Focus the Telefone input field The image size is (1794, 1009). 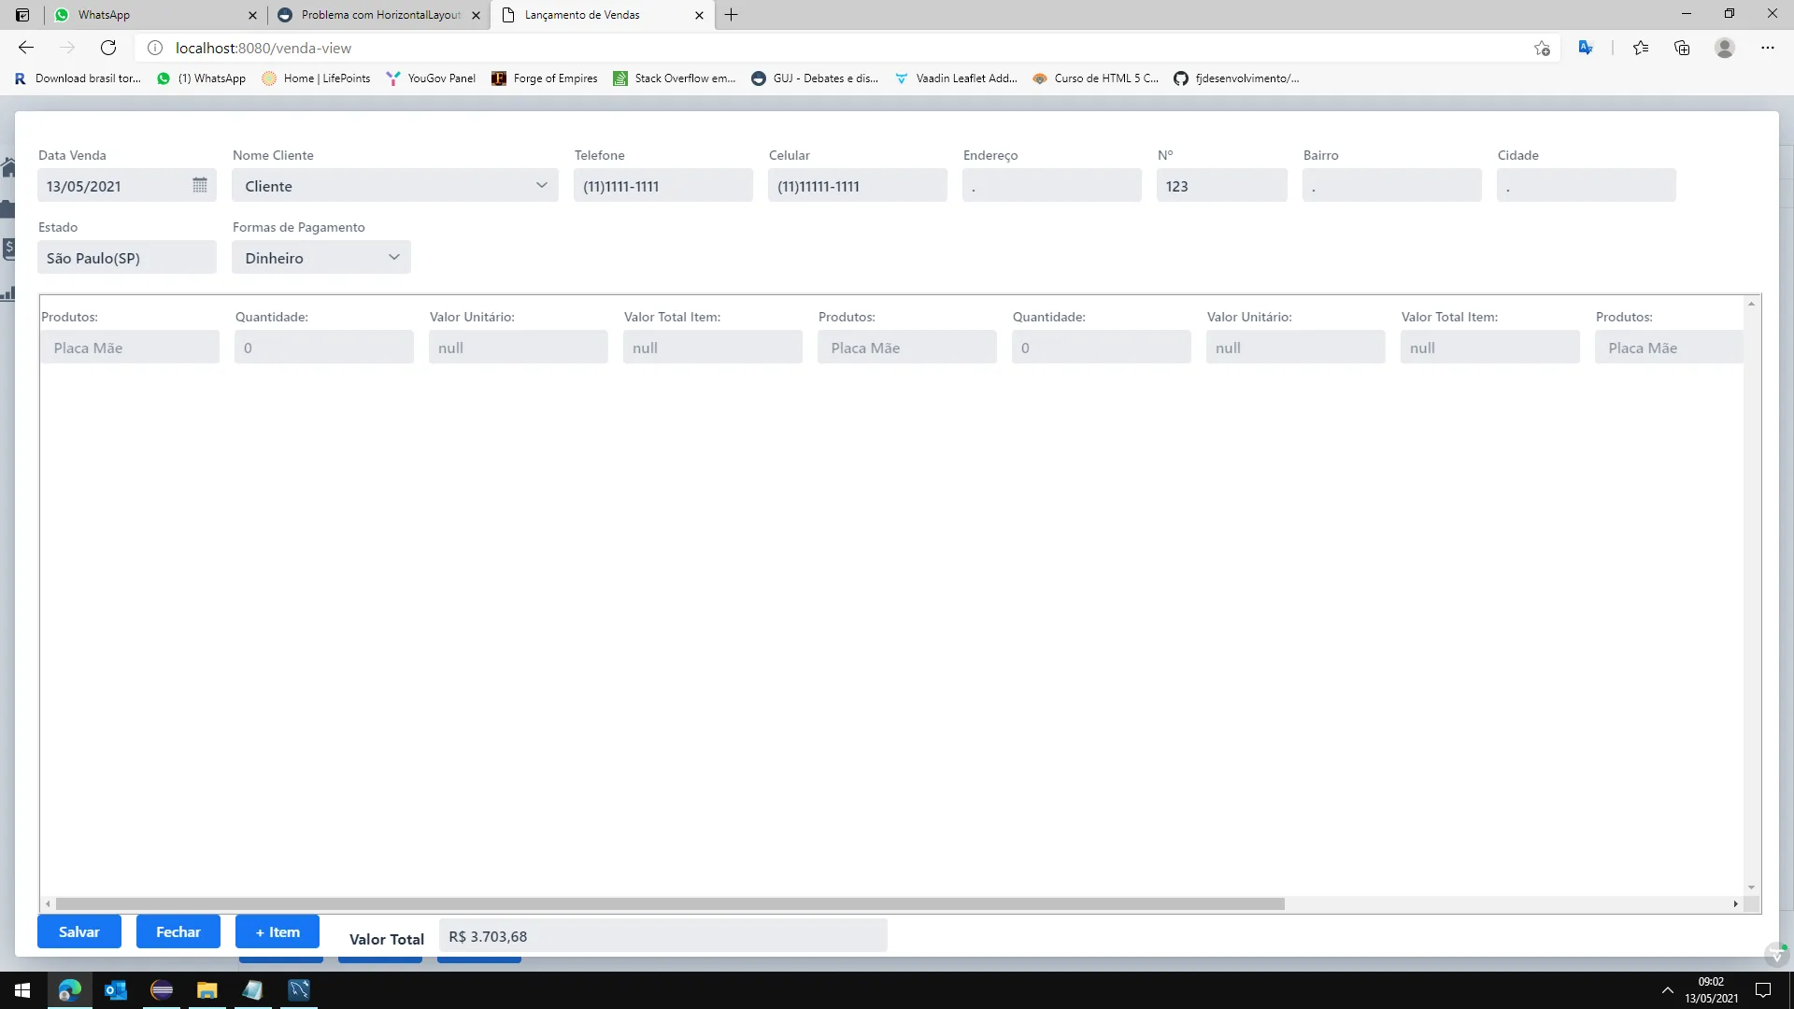pos(663,185)
